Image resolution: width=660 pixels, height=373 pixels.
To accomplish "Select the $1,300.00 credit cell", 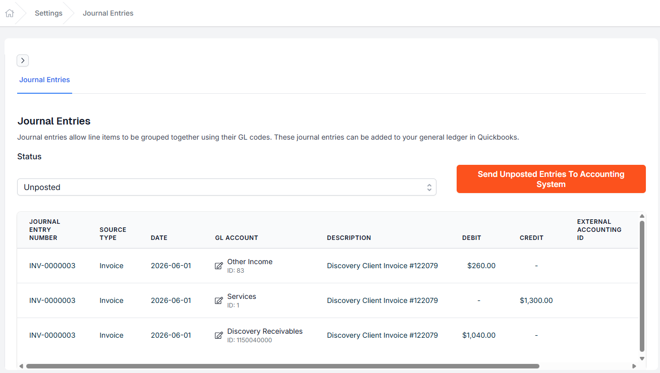I will coord(536,300).
